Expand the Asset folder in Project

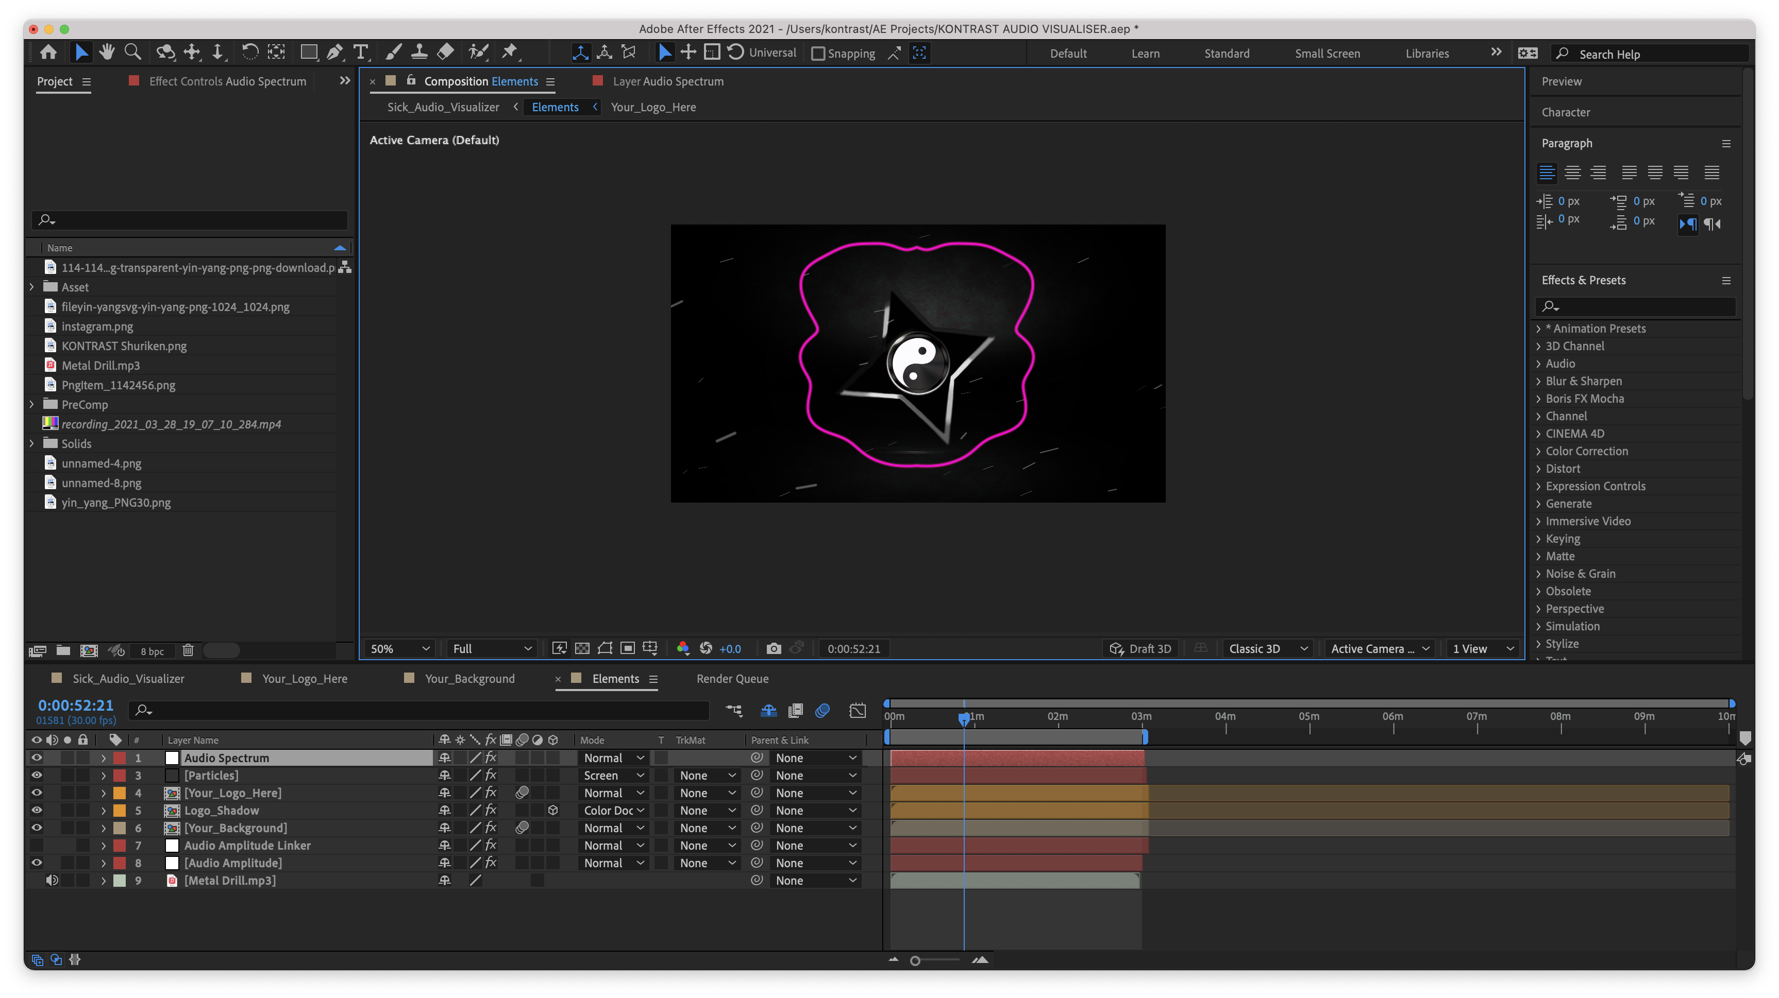32,287
